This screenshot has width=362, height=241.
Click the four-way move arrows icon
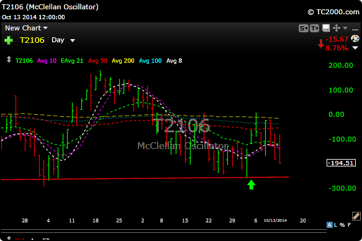click(337, 28)
